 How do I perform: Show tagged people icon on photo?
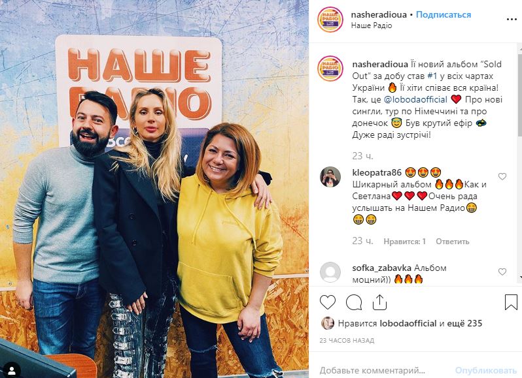tap(11, 370)
